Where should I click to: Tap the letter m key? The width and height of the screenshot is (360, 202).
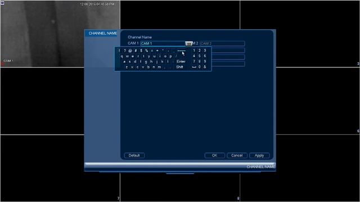pyautogui.click(x=159, y=67)
